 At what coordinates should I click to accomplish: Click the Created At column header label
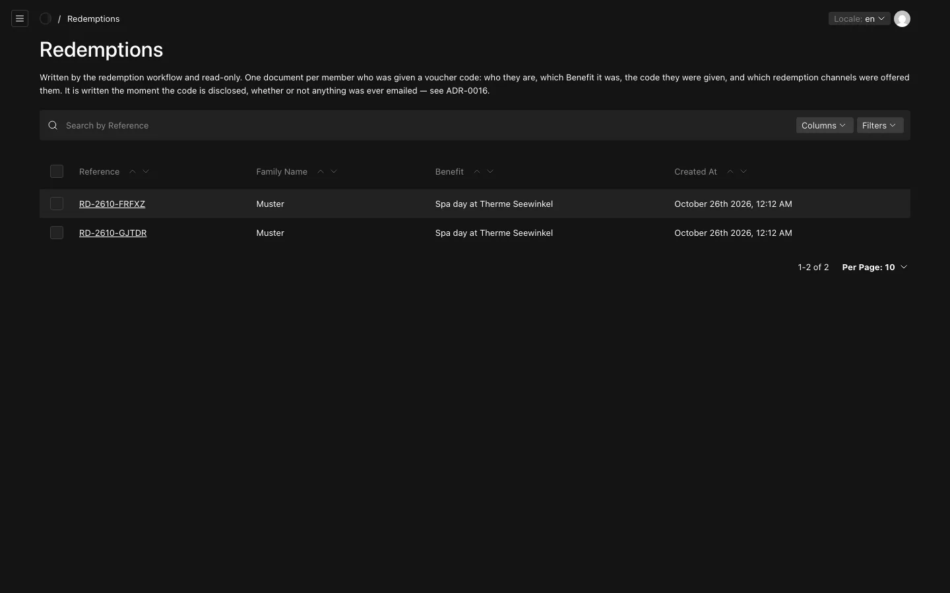(695, 171)
